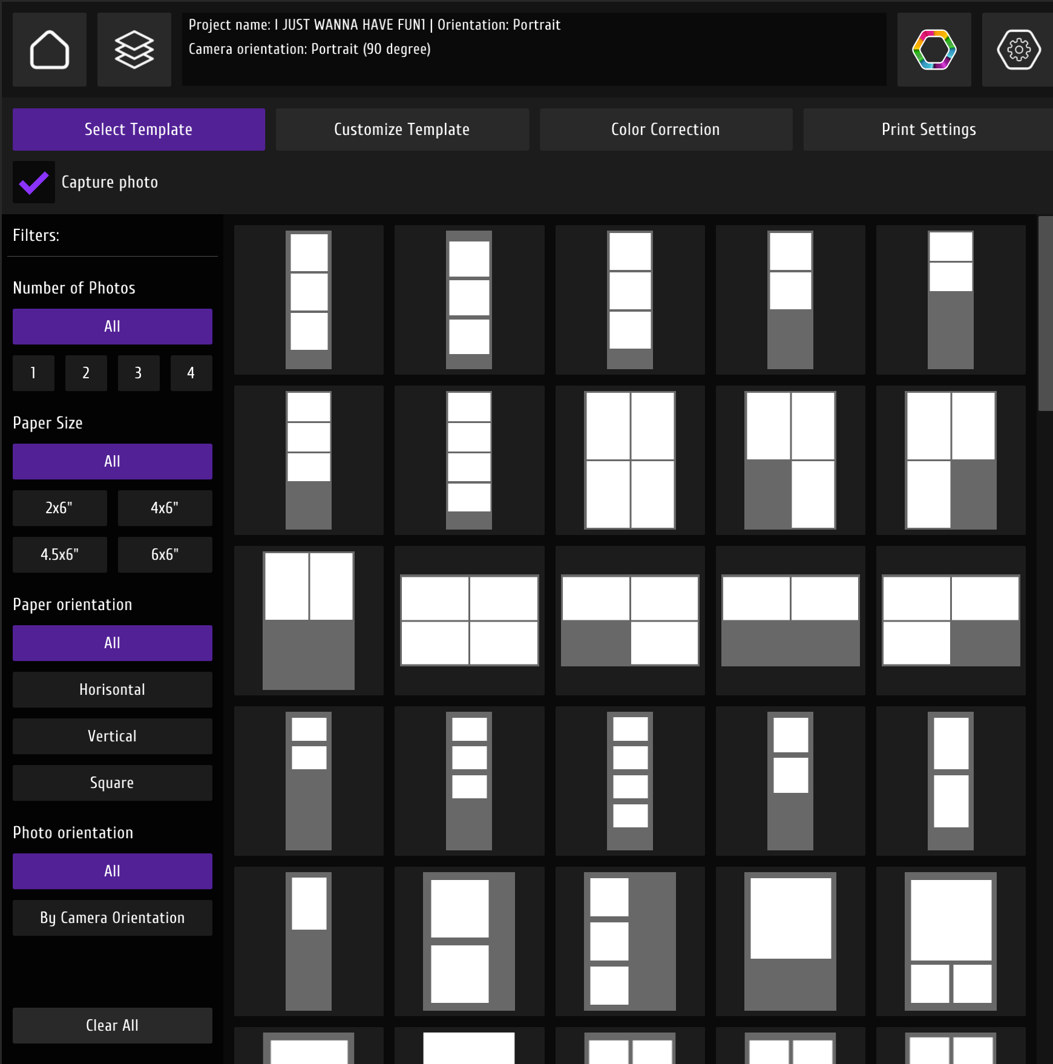The width and height of the screenshot is (1053, 1064).
Task: Choose Horisontal paper orientation
Action: (x=113, y=690)
